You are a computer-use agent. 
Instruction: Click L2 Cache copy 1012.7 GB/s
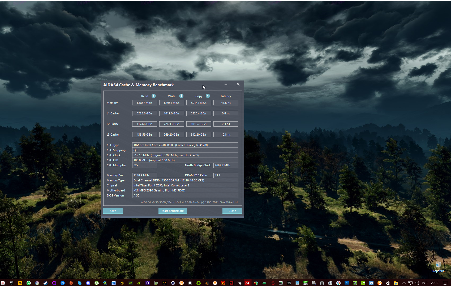[x=199, y=124]
